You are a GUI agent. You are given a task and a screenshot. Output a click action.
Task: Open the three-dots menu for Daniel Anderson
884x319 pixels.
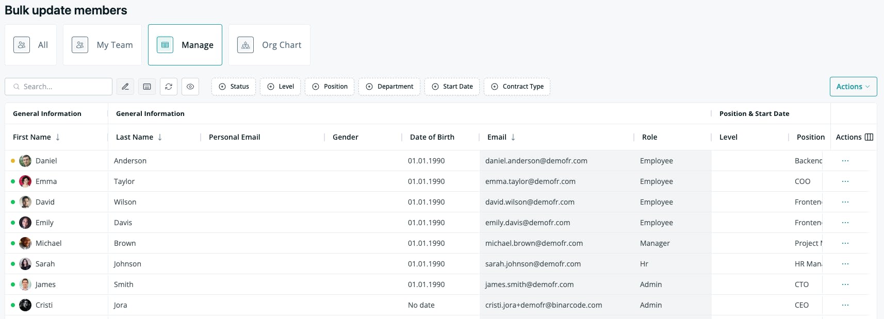(x=845, y=161)
